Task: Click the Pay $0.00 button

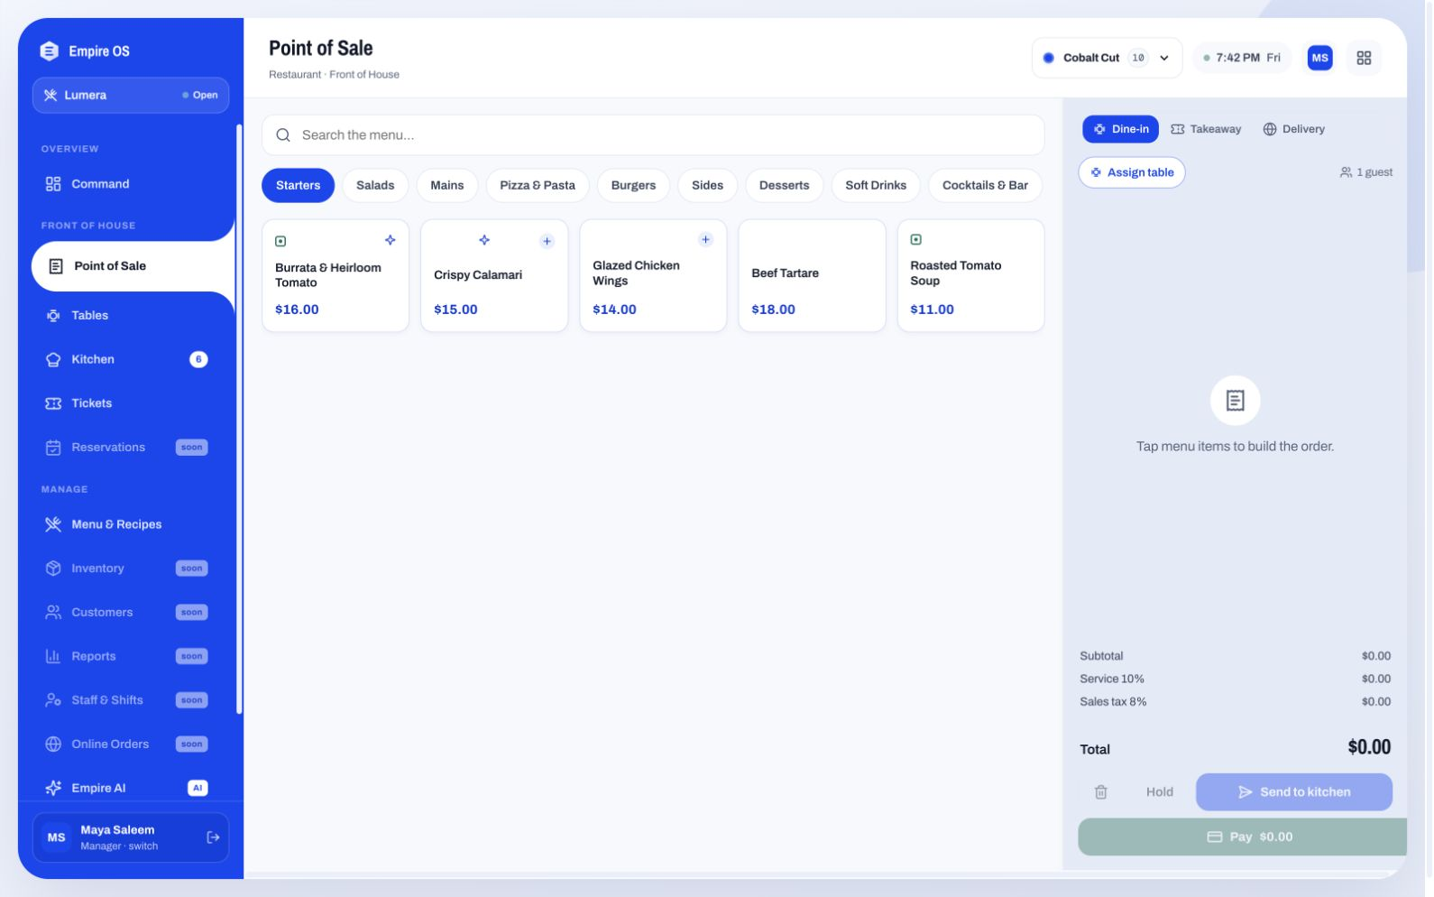Action: tap(1243, 837)
